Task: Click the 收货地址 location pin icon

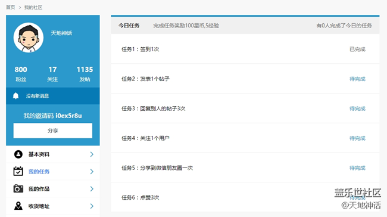Action: [x=18, y=206]
